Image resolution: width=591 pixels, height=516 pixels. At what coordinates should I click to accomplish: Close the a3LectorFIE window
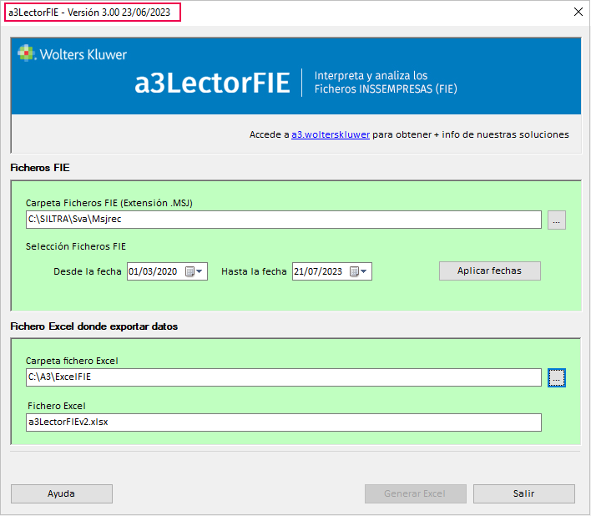tap(578, 12)
